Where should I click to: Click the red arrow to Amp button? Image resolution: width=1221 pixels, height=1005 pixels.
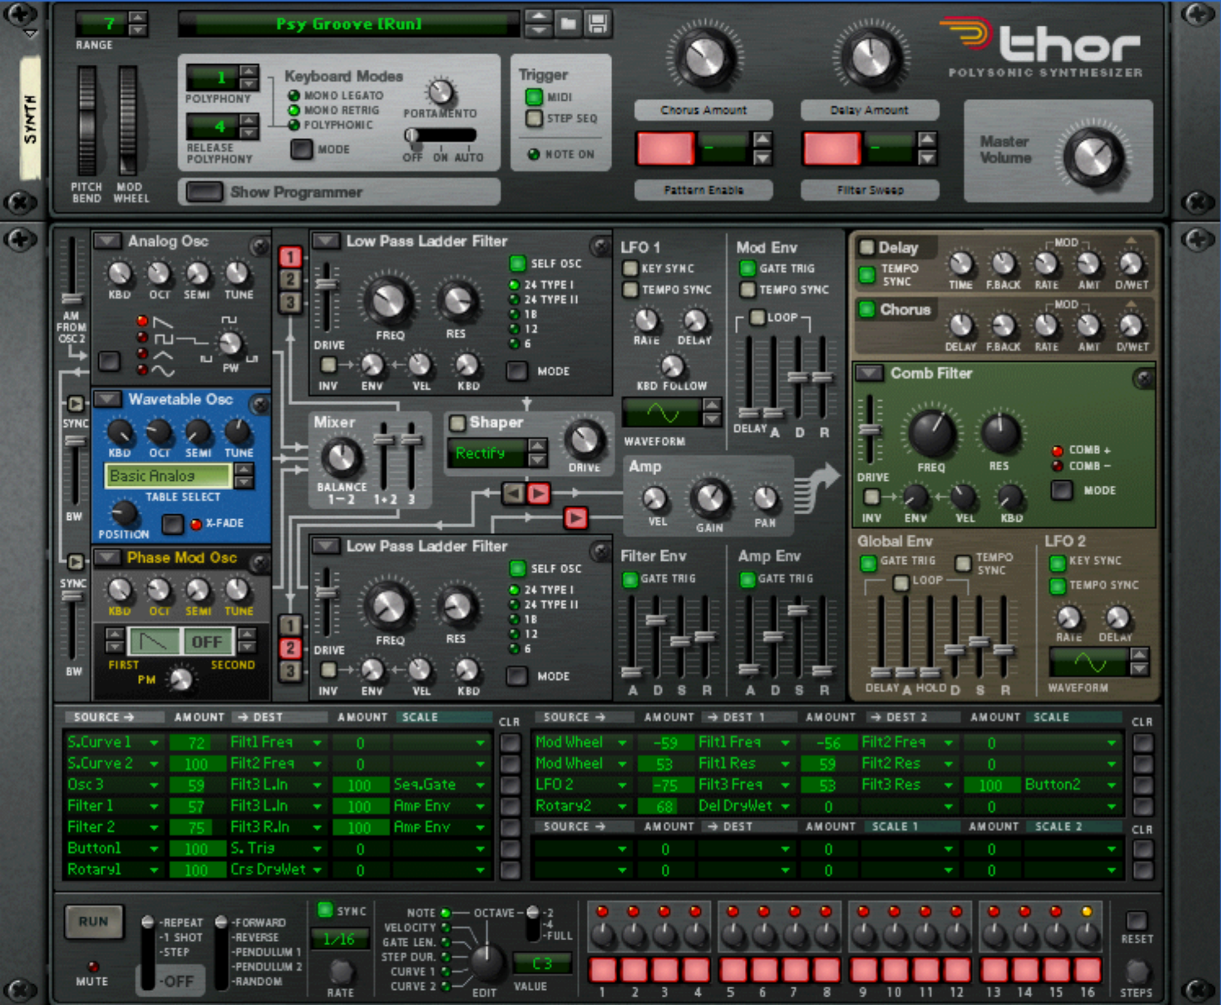pyautogui.click(x=576, y=518)
